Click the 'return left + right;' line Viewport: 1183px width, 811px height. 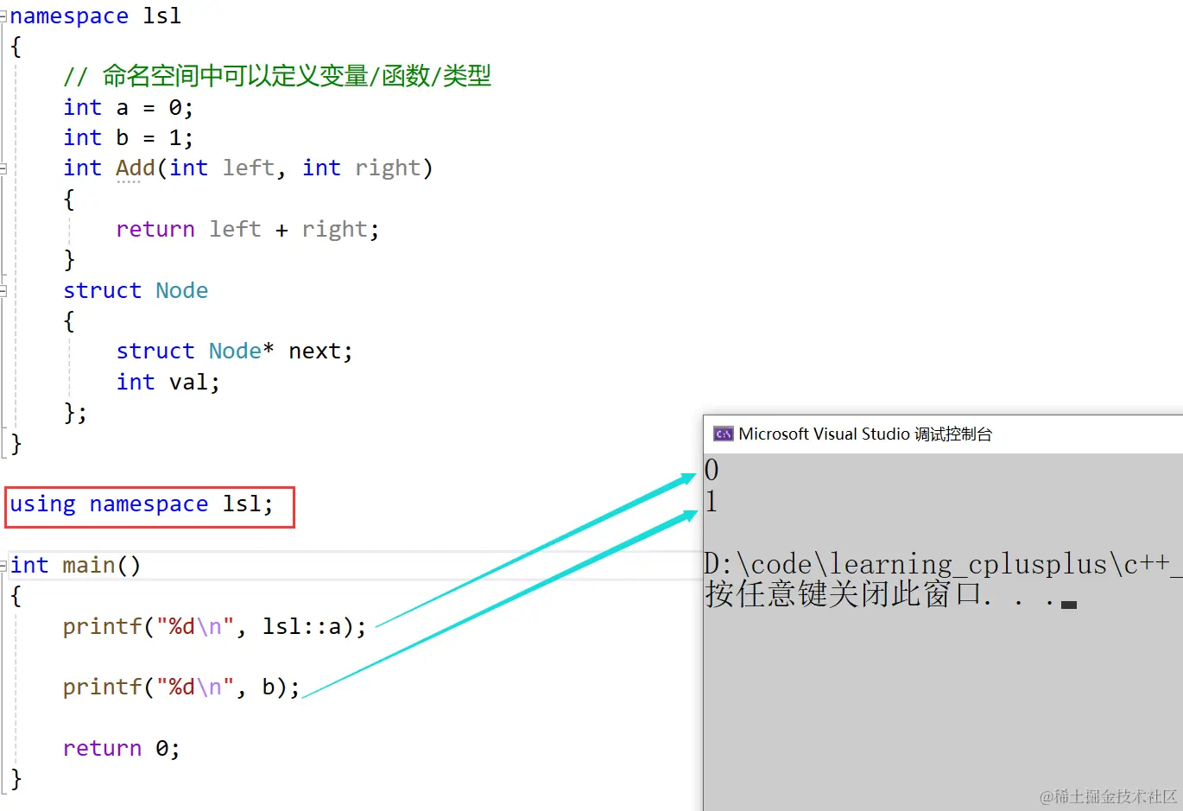[247, 230]
